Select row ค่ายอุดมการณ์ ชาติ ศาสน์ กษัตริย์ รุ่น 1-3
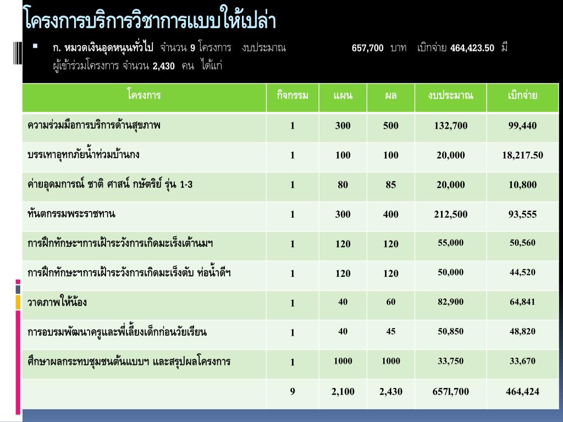563x422 pixels. (x=290, y=187)
